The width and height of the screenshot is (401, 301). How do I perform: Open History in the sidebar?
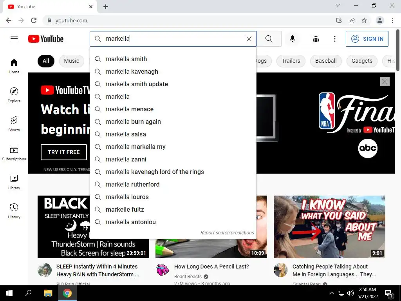[x=14, y=211]
